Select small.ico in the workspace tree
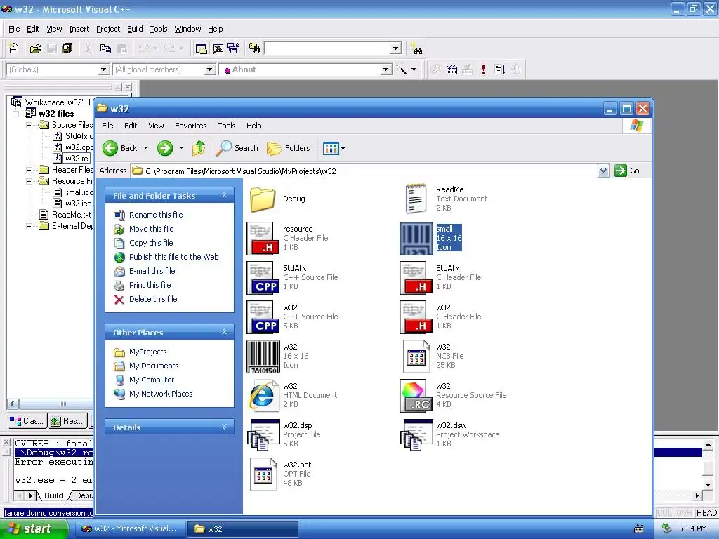 79,192
